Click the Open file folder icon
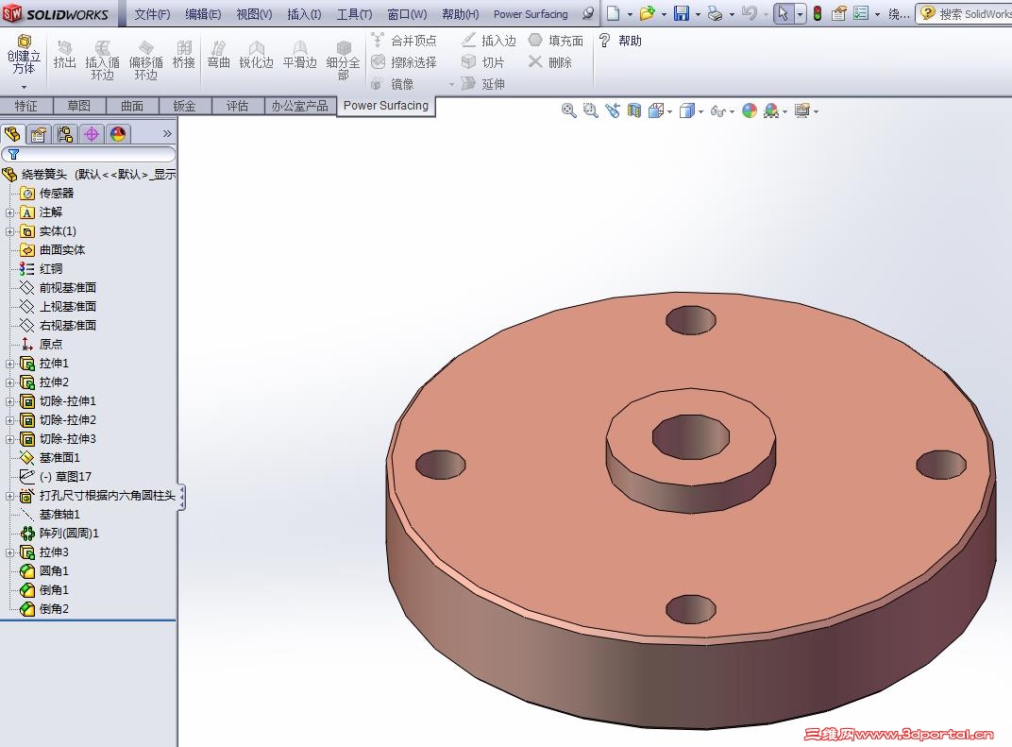Viewport: 1012px width, 747px height. tap(648, 13)
